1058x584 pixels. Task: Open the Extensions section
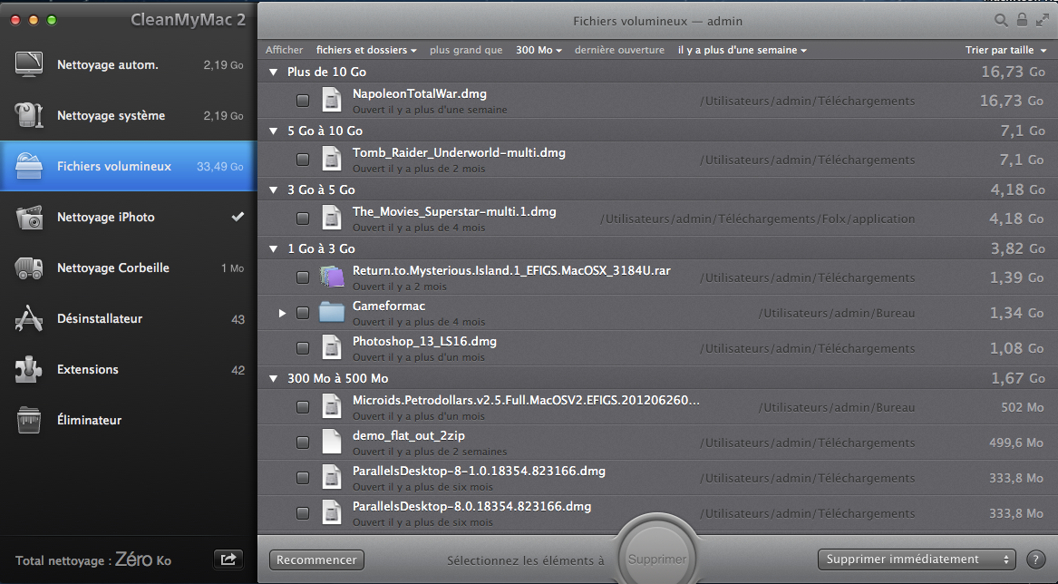(128, 369)
